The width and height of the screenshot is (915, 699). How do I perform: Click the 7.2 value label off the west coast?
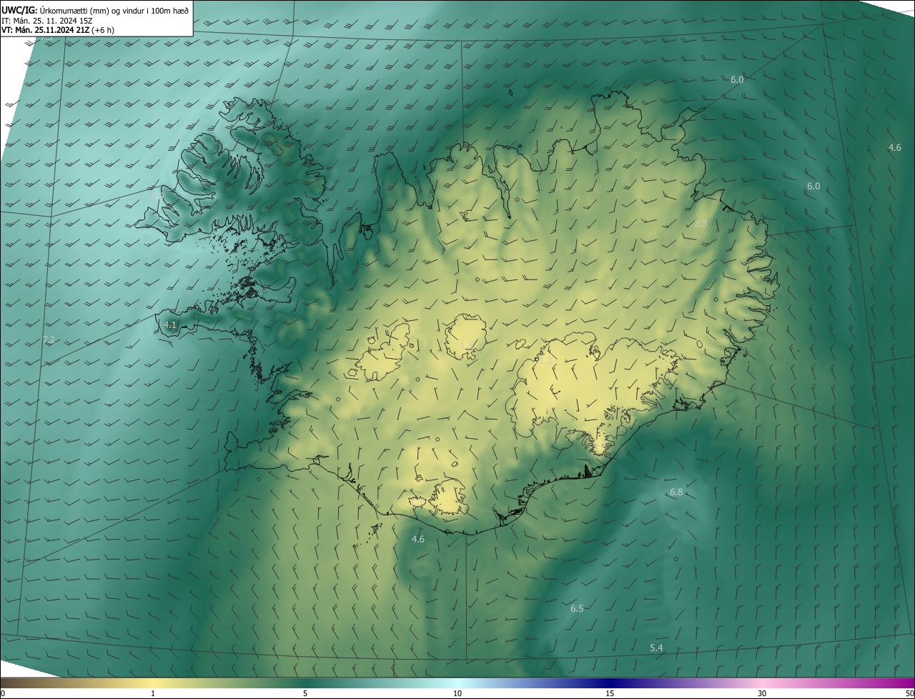click(49, 339)
